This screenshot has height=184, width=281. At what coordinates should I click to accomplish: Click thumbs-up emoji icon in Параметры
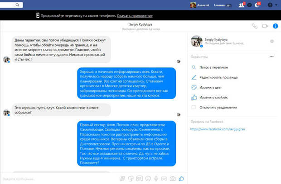tap(194, 97)
